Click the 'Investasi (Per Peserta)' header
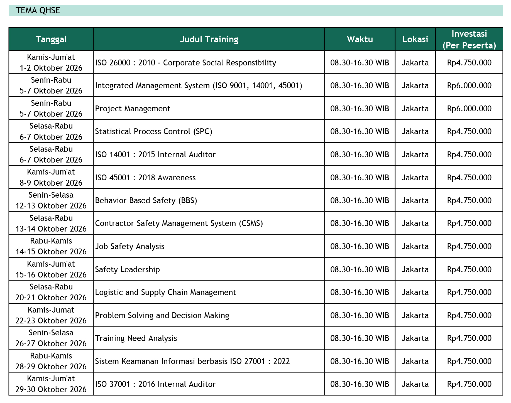The image size is (511, 403). pyautogui.click(x=469, y=39)
